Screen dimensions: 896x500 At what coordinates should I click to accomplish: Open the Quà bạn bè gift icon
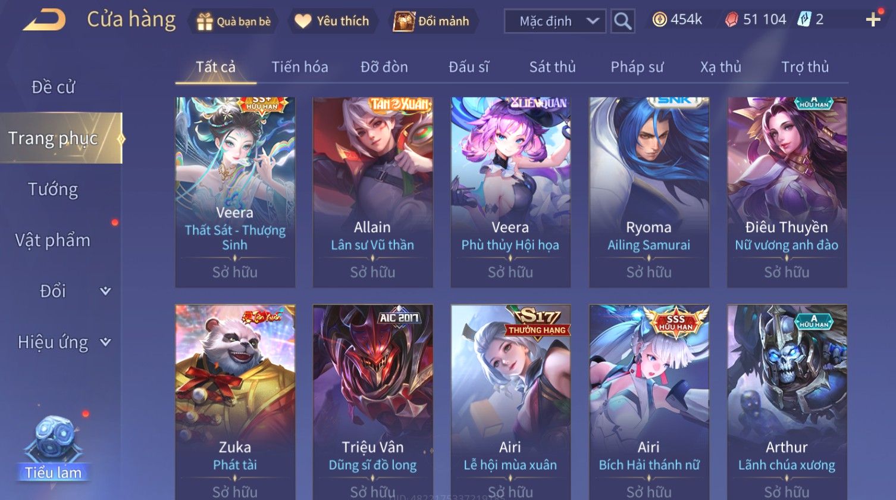205,21
